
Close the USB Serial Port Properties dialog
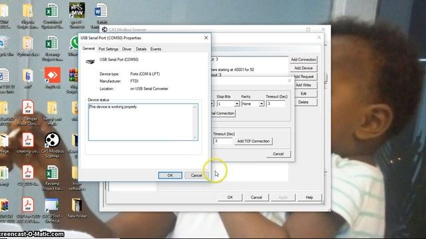click(206, 38)
